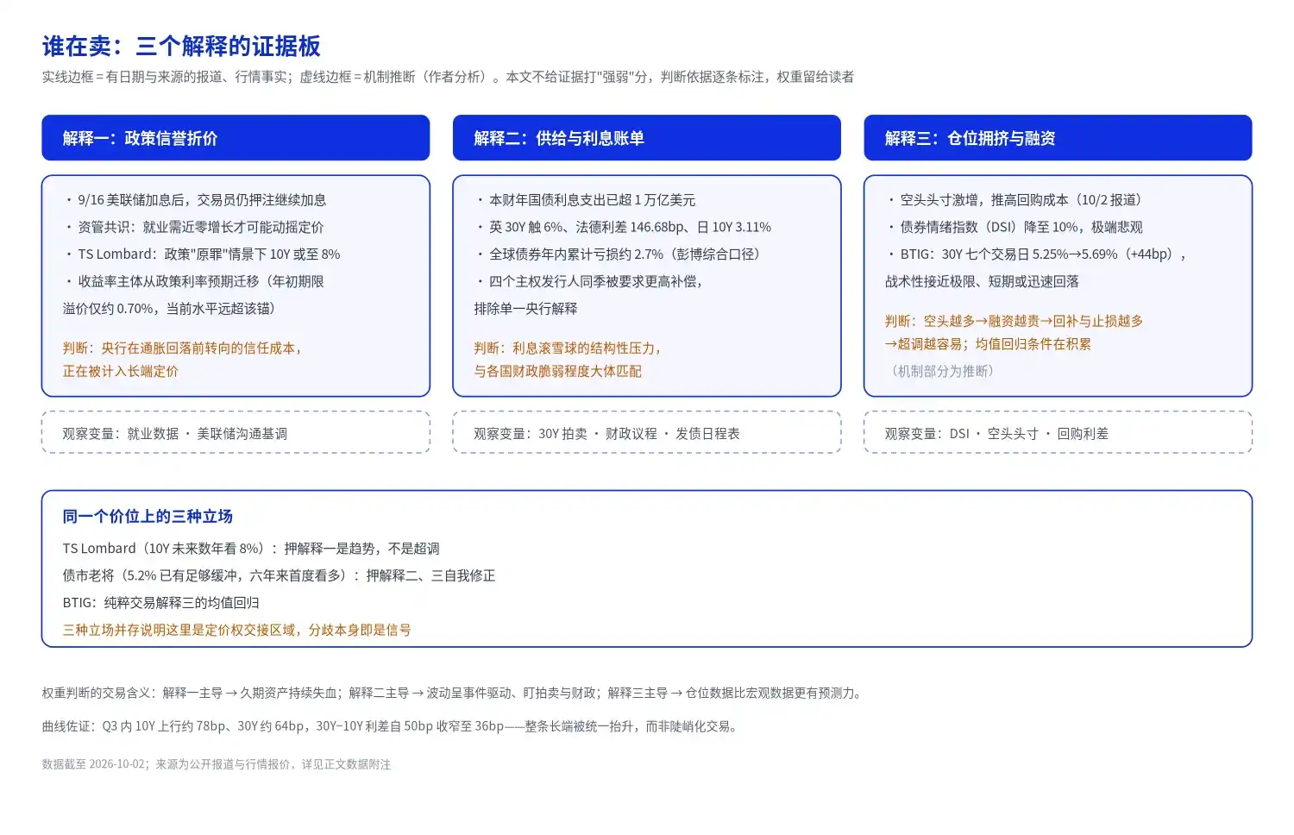Click the bullet starting "债券情绪指数（DSI）降至 10%"
The height and width of the screenshot is (835, 1294).
1014,227
